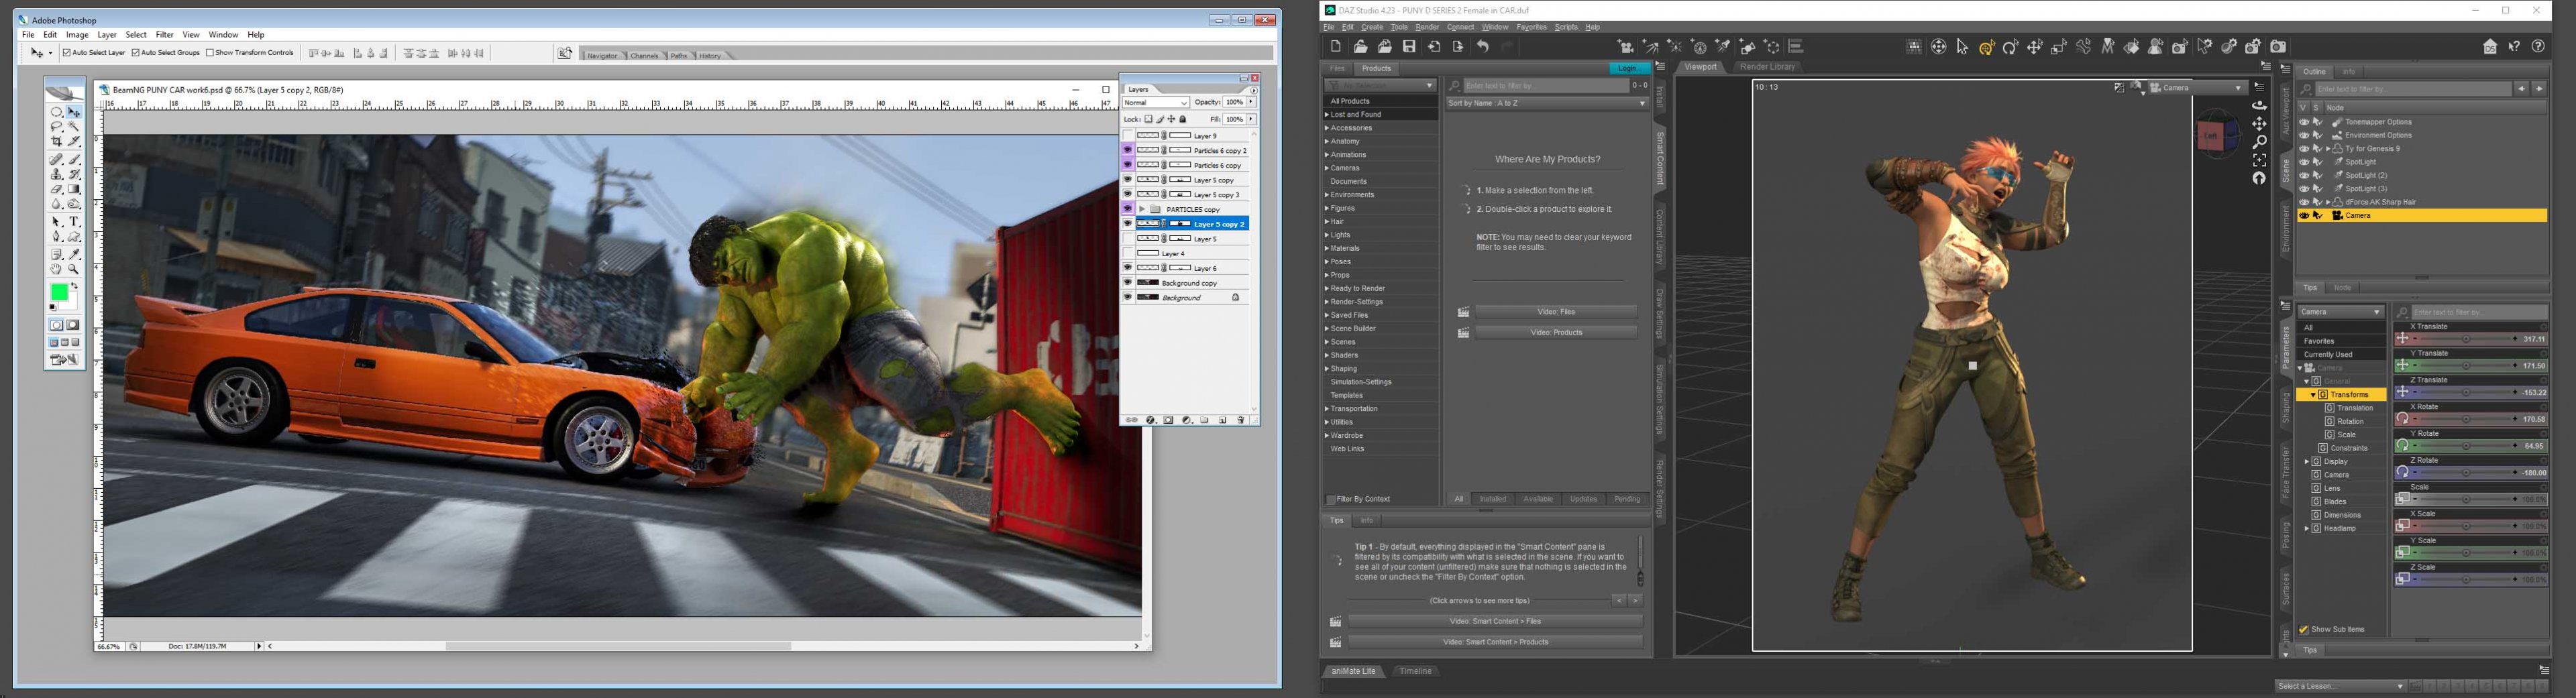This screenshot has height=698, width=2576.
Task: Select the Eyedropper tool in Photoshop
Action: tap(73, 254)
